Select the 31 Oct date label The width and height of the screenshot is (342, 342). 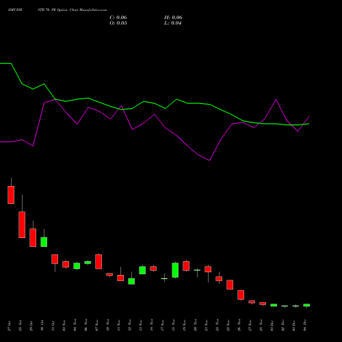click(x=53, y=326)
